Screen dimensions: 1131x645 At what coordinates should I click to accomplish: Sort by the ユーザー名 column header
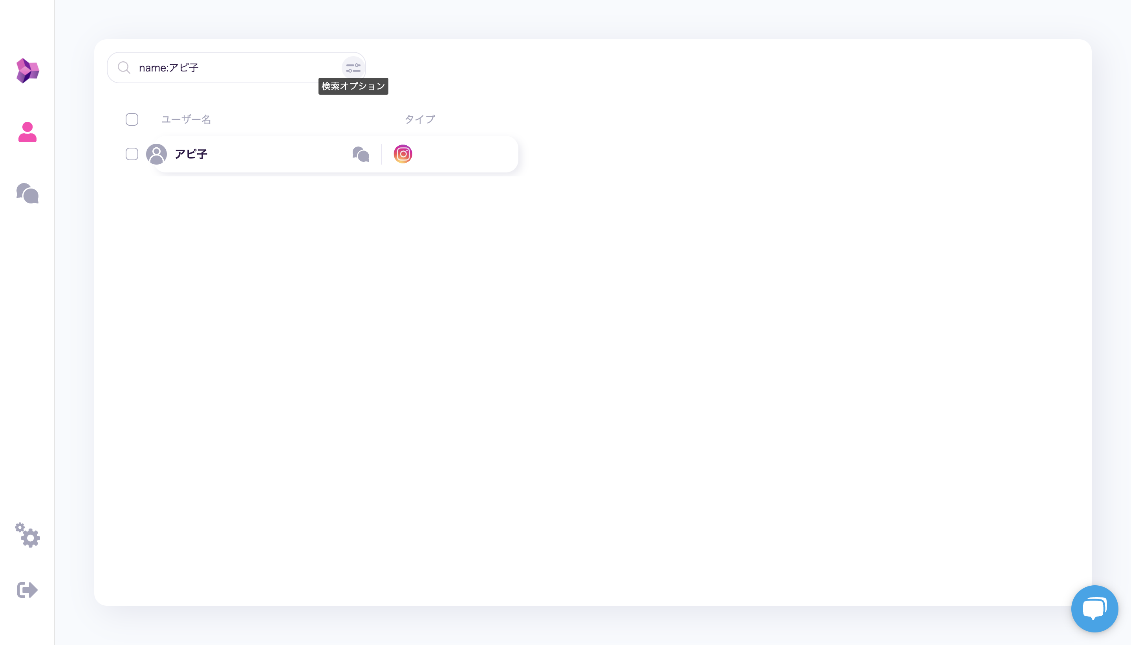pos(186,119)
